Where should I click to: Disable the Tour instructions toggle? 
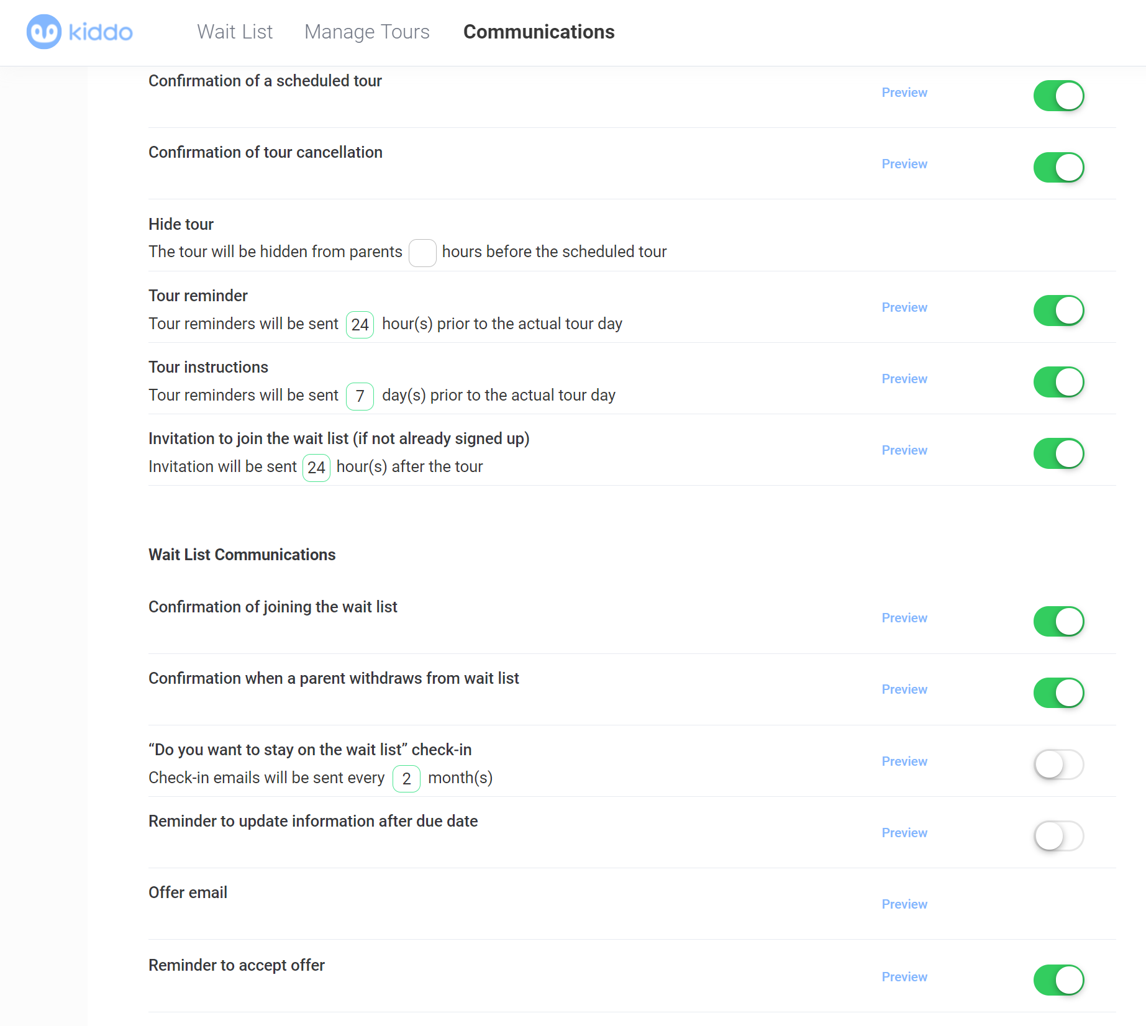coord(1058,382)
